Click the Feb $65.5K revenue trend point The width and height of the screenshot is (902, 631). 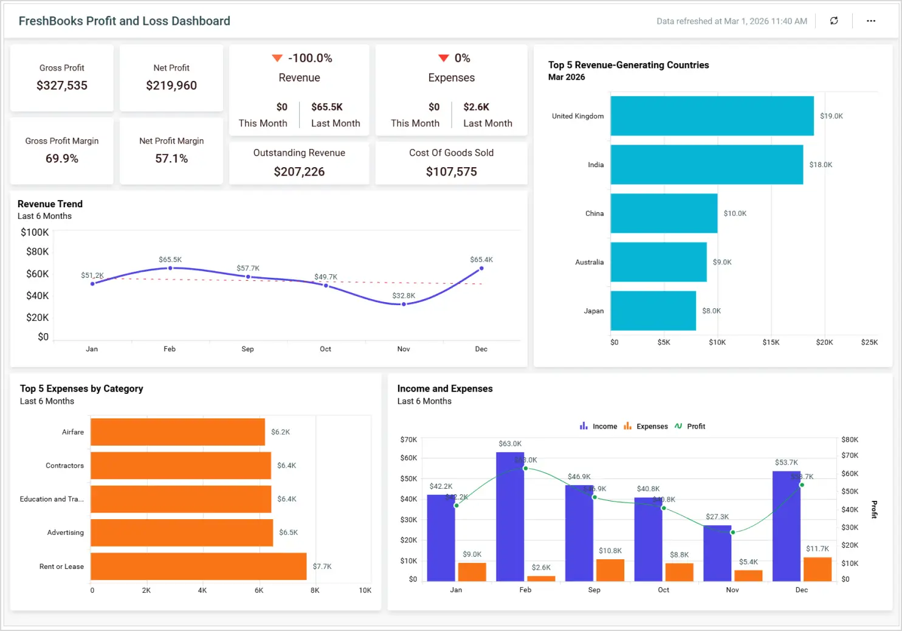170,268
